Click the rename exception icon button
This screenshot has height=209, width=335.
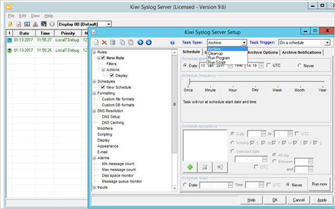220,167
